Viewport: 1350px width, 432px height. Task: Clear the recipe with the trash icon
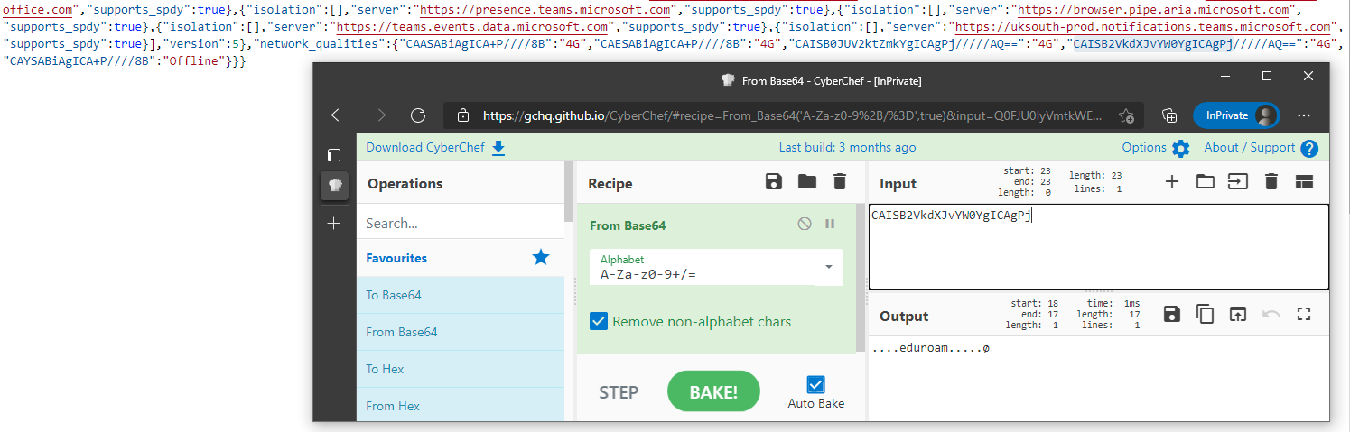(840, 182)
